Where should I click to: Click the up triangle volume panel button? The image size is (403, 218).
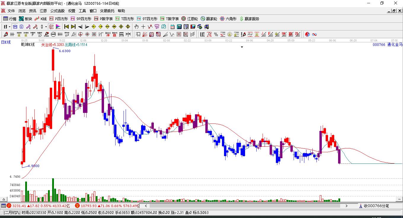4,199
